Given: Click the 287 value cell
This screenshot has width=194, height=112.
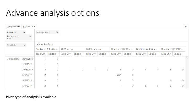Looking at the screenshot, I should 118,75.
